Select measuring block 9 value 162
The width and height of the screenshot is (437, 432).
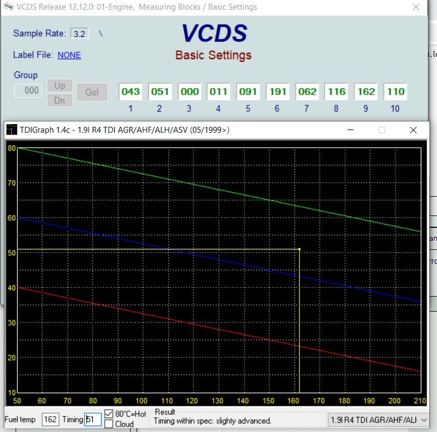coord(366,91)
